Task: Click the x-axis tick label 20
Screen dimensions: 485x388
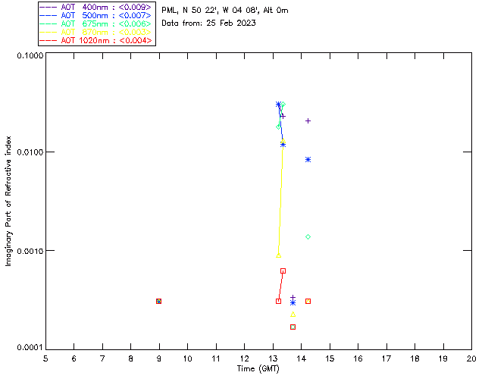Action: [471, 358]
